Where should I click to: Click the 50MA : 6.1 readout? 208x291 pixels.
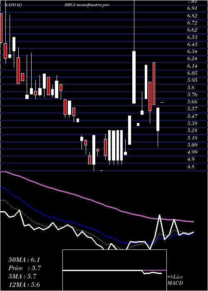[x=24, y=260]
